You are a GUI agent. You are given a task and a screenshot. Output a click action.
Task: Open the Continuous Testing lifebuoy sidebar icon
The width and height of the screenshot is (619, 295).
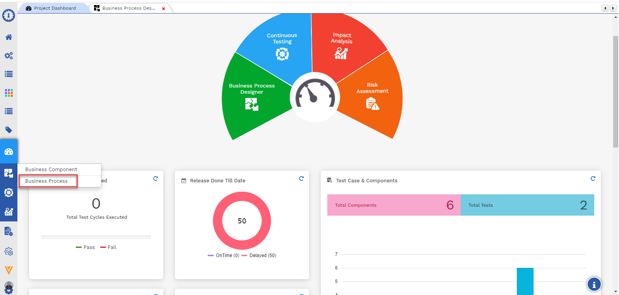coord(9,192)
